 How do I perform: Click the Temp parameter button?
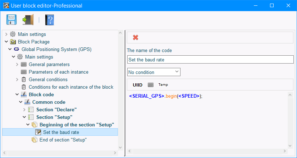(163, 85)
